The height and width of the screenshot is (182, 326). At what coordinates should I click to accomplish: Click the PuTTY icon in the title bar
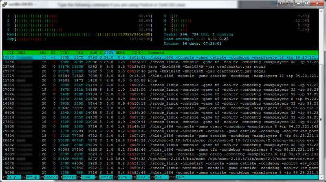(4, 4)
